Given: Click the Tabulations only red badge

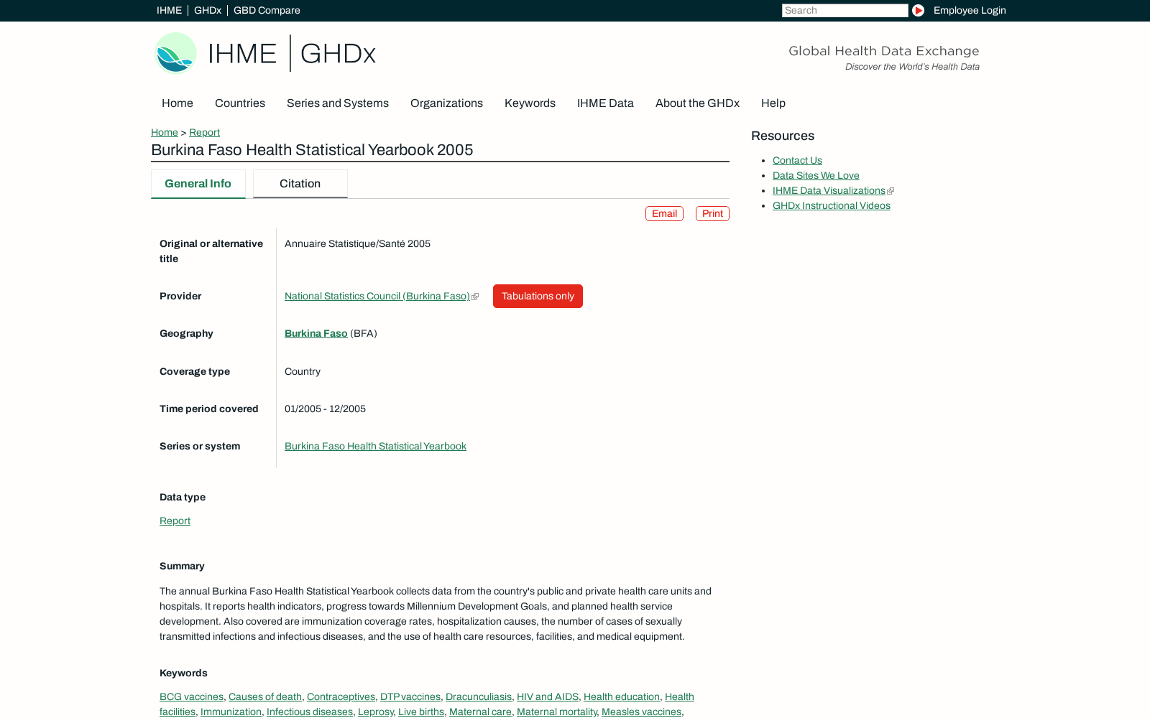Looking at the screenshot, I should (x=538, y=296).
